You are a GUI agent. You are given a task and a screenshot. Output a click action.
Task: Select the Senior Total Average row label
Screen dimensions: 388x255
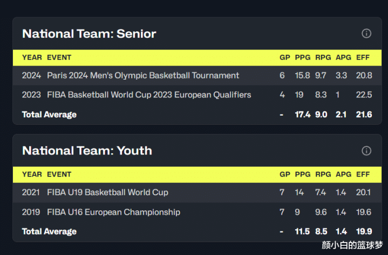(49, 115)
